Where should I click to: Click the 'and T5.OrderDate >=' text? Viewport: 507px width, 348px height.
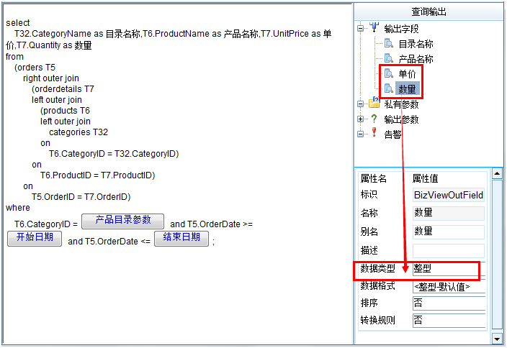pyautogui.click(x=212, y=224)
